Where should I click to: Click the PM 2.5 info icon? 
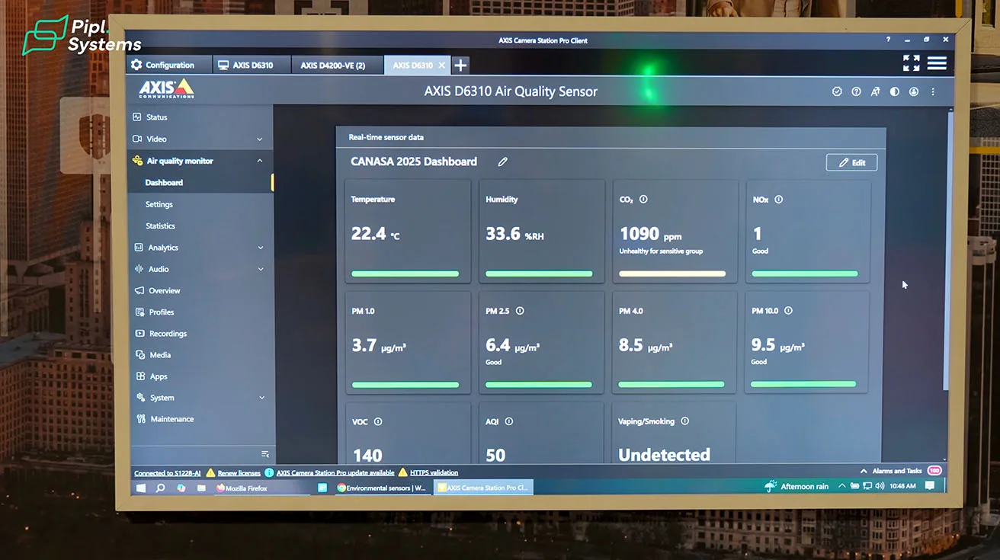(520, 311)
